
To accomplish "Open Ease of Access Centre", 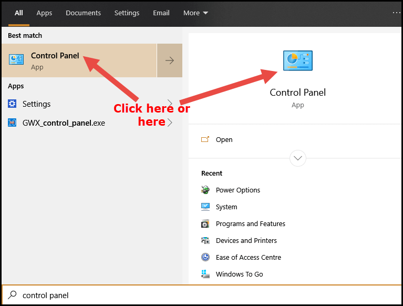I will [249, 258].
